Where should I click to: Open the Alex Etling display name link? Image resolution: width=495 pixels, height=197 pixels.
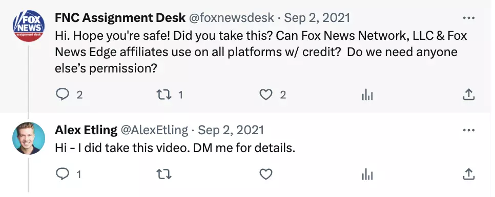(86, 130)
